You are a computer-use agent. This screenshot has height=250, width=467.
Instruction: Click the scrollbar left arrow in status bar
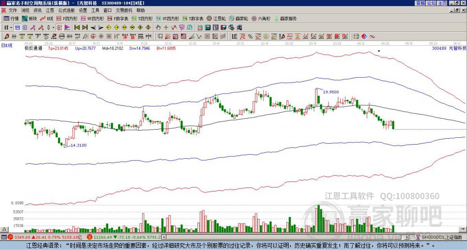click(164, 237)
